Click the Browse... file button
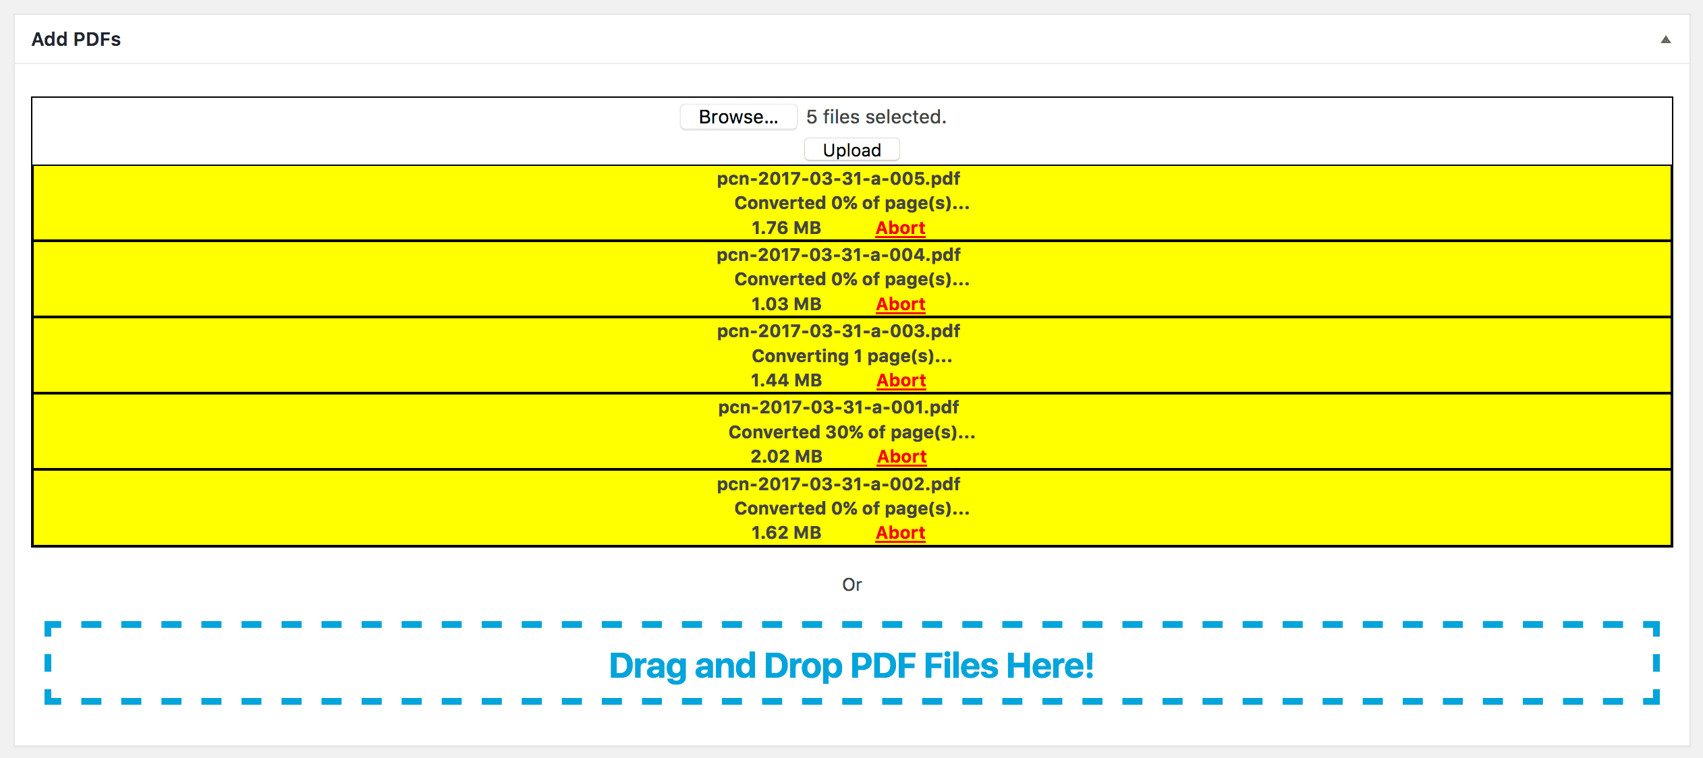Image resolution: width=1703 pixels, height=758 pixels. tap(738, 117)
